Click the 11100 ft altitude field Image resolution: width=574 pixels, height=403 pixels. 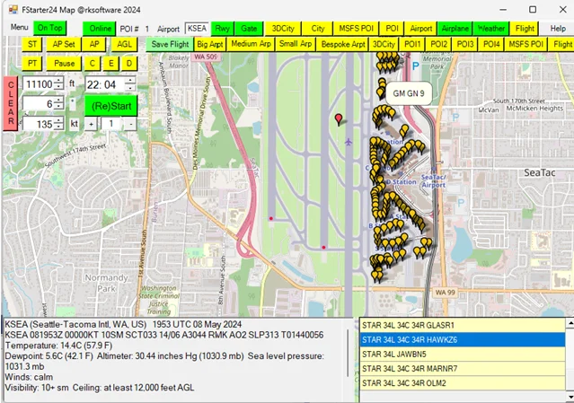pos(38,84)
